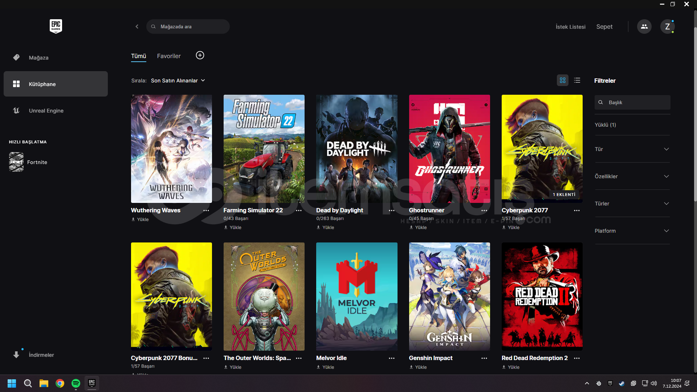Open options menu for Cyberpunk 2077 Bonus

click(206, 358)
